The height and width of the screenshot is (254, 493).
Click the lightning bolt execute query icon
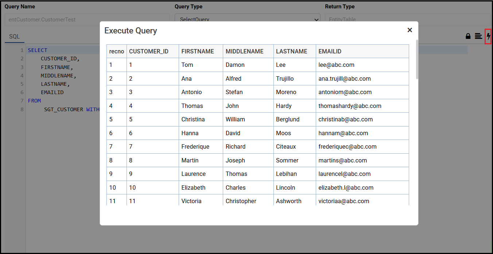488,36
